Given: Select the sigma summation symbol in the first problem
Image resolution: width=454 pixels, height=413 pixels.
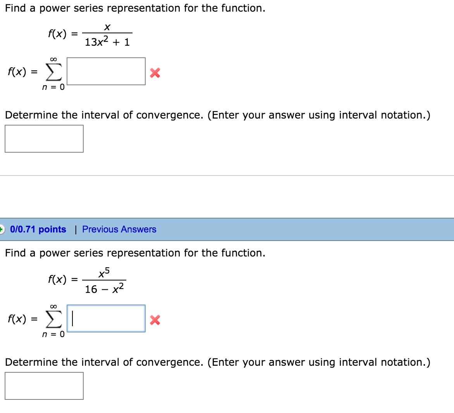Looking at the screenshot, I should coord(54,72).
